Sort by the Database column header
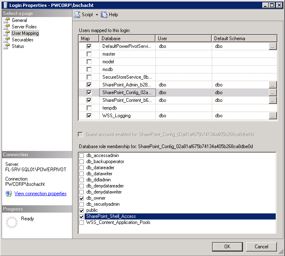 pyautogui.click(x=127, y=39)
